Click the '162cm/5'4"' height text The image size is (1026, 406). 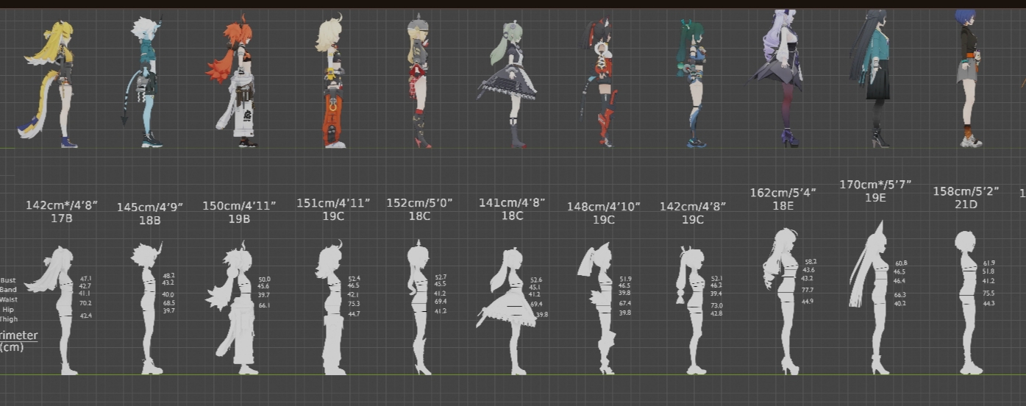tap(783, 193)
